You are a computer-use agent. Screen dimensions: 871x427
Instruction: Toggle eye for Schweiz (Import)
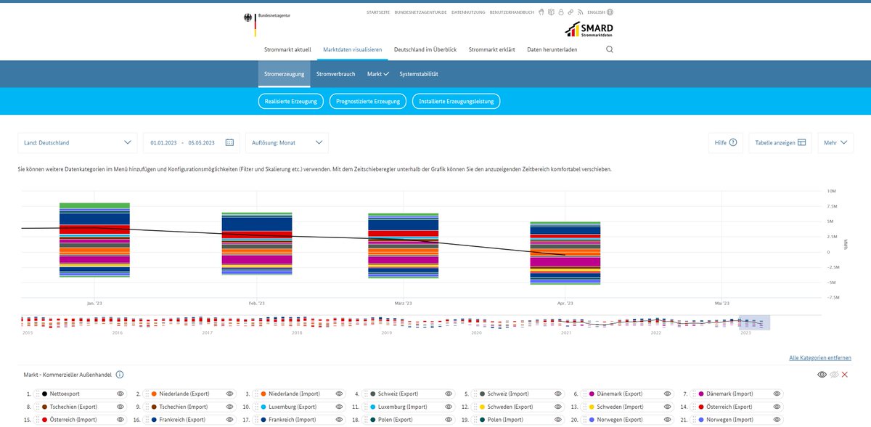point(557,393)
